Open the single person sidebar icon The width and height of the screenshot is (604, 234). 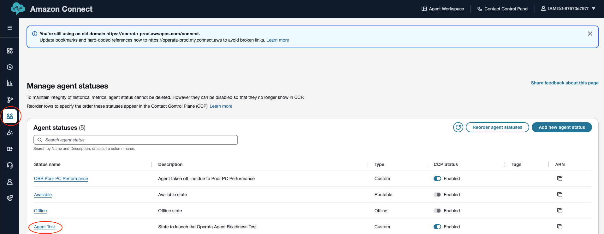coord(10,182)
